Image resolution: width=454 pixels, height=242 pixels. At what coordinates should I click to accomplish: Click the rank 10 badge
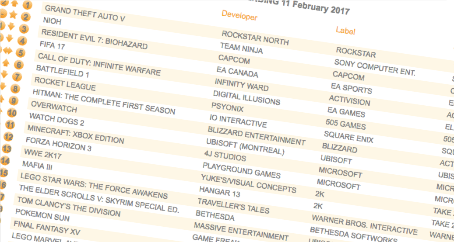tap(11, 113)
